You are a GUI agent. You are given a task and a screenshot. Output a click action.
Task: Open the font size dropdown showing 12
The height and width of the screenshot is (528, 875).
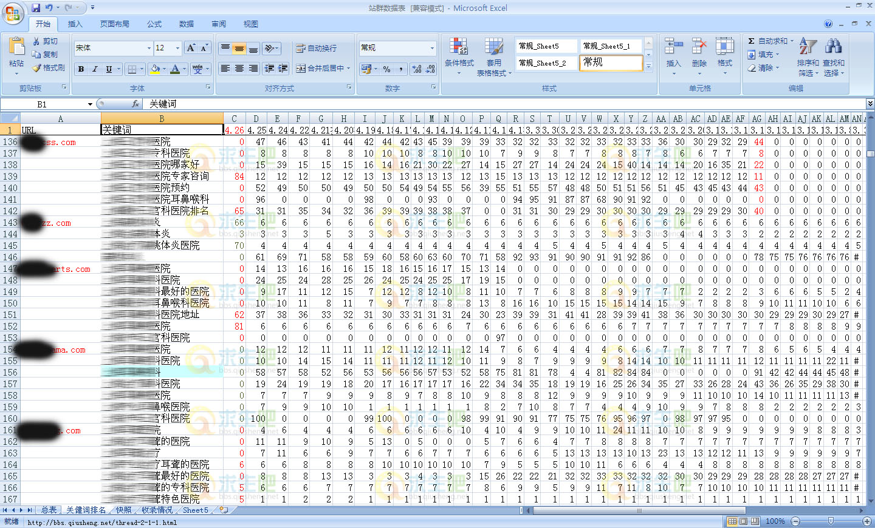177,48
